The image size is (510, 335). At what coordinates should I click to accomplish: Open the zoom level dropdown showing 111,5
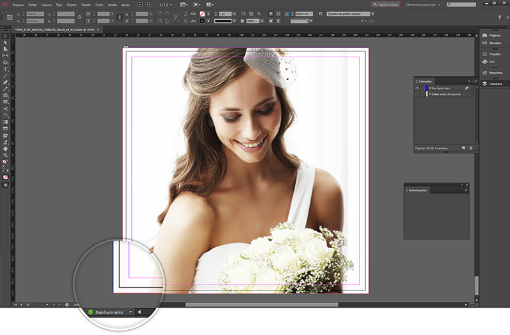click(168, 4)
